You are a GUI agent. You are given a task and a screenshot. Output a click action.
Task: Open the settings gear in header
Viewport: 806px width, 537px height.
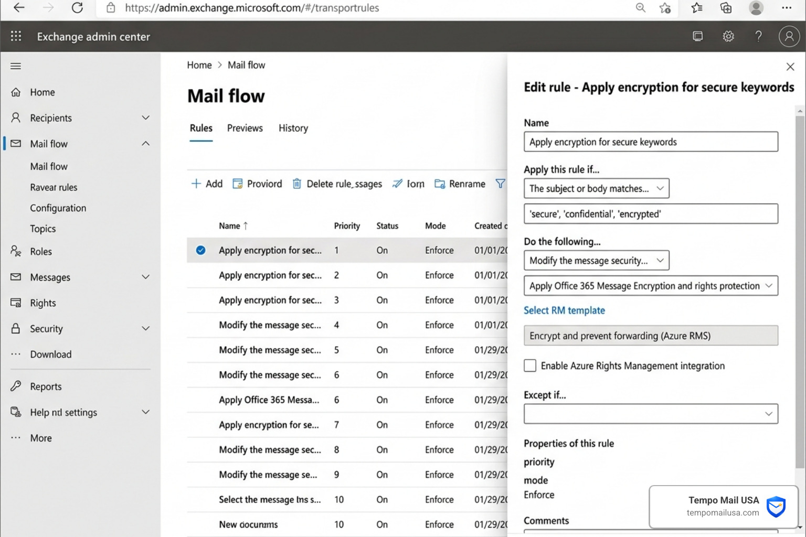pyautogui.click(x=728, y=36)
